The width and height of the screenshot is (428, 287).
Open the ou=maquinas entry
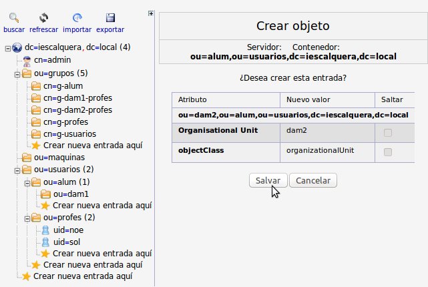click(59, 158)
